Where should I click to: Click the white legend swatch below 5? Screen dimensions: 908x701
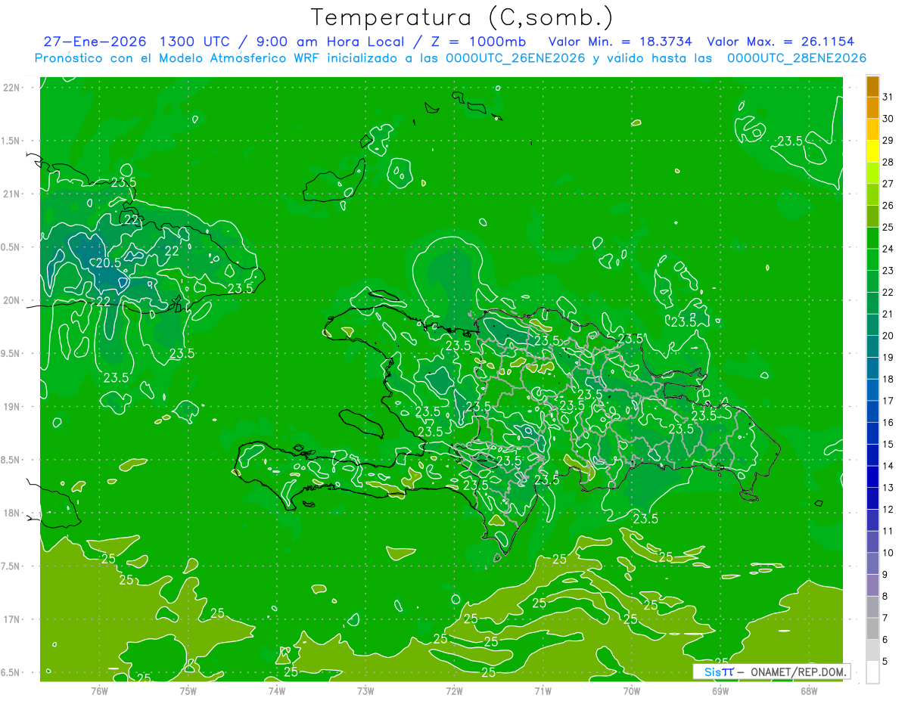(872, 672)
